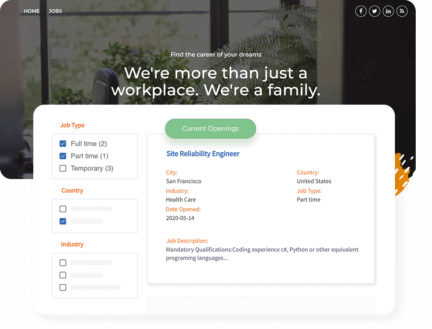
Task: Open the RSS feed icon
Action: coord(402,11)
